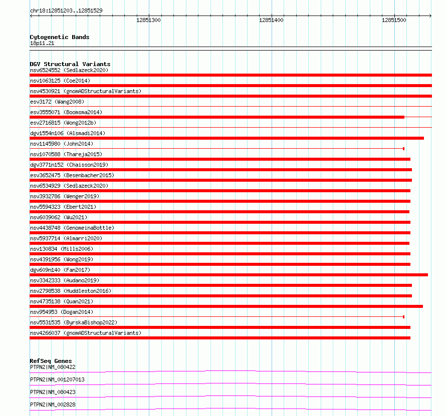Open nsv1070588 (Thareja2015) variant
Screen dimensions: 446x416
66,154
